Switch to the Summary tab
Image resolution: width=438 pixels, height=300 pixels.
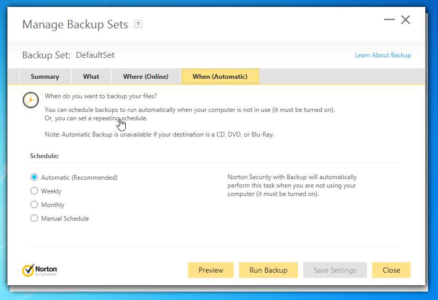coord(45,77)
